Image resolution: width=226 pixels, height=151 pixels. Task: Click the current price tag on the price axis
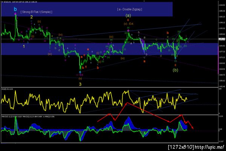click(x=222, y=39)
